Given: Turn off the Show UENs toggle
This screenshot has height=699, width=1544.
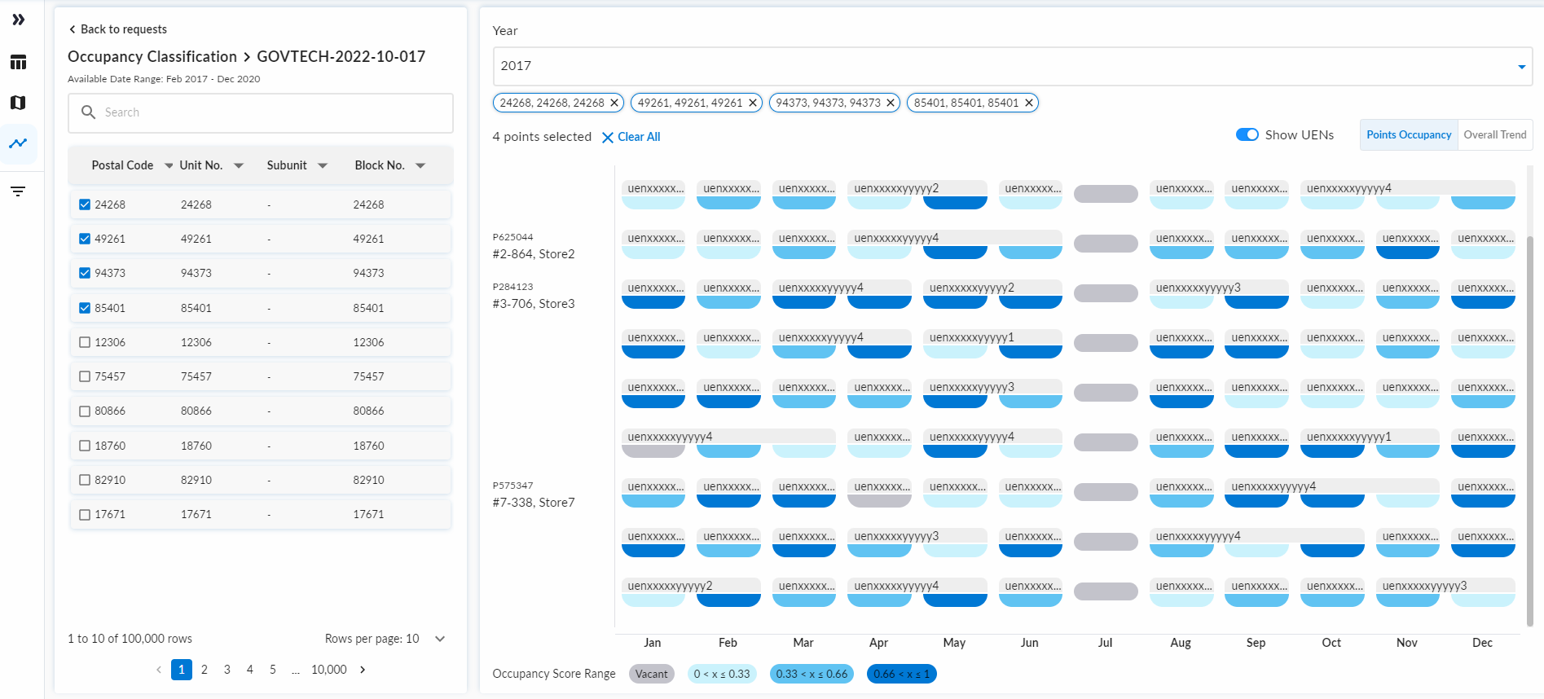Looking at the screenshot, I should [1247, 134].
